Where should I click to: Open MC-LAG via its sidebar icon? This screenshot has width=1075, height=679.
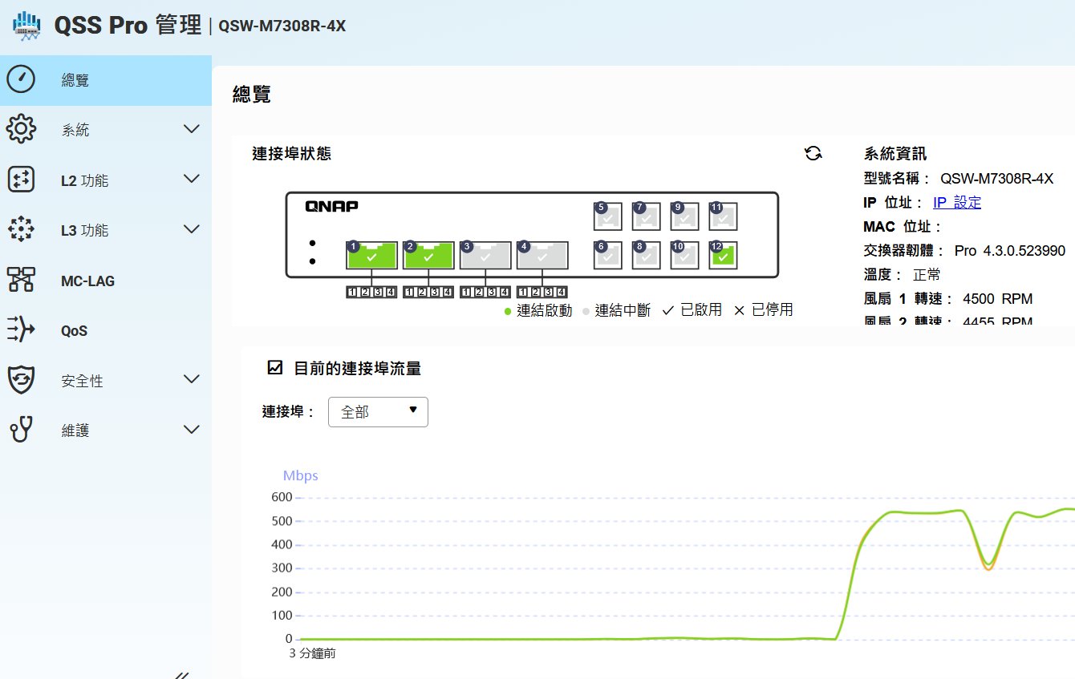(21, 280)
